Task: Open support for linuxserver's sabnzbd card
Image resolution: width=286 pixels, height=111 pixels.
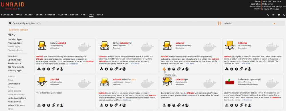Action: click(x=174, y=69)
